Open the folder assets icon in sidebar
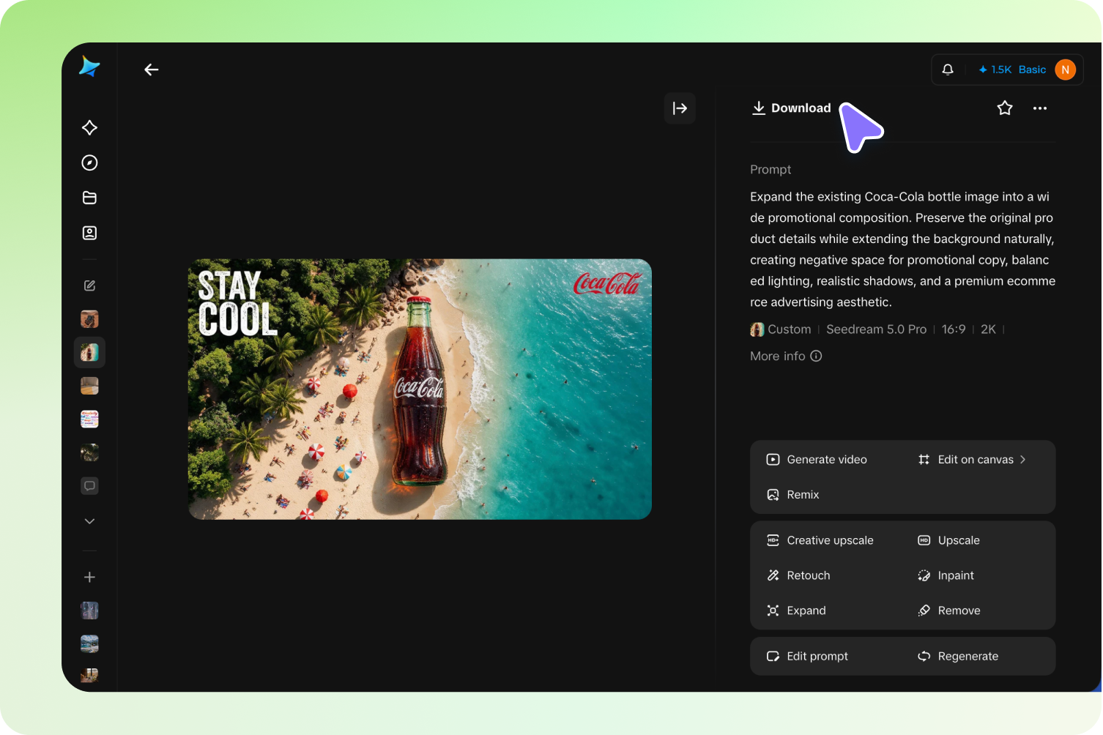This screenshot has height=735, width=1103. pos(89,198)
